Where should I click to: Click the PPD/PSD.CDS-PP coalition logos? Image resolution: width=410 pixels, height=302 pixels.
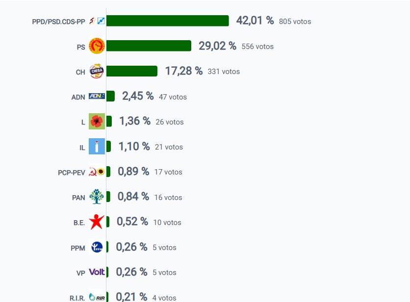(x=97, y=21)
